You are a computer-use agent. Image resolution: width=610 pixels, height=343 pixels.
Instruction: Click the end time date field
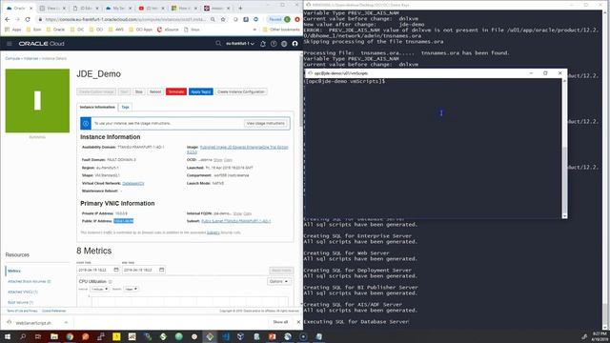tap(144, 270)
